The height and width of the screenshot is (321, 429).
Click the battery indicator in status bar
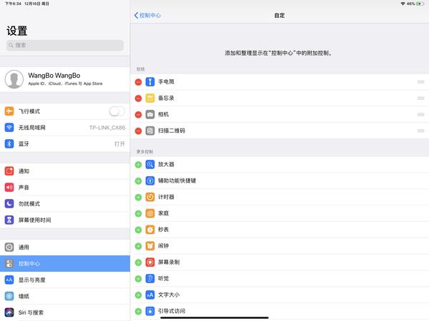(420, 4)
